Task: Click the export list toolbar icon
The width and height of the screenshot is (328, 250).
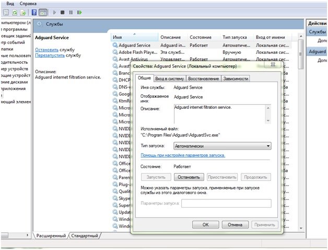Action: [x=23, y=13]
